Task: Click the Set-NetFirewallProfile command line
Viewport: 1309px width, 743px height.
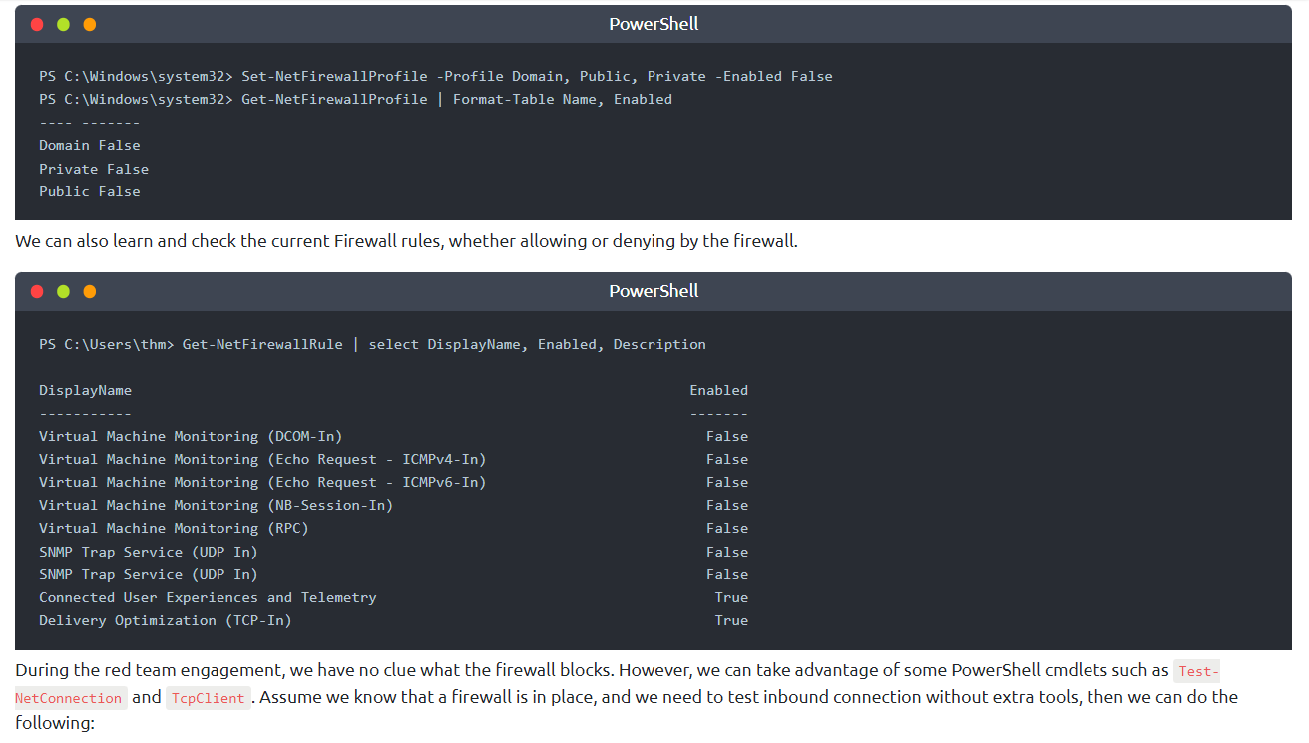Action: click(436, 76)
